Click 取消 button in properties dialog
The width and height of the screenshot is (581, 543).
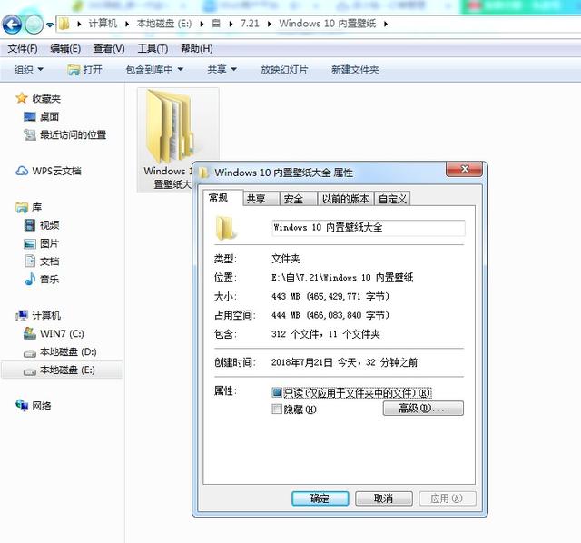[x=383, y=499]
